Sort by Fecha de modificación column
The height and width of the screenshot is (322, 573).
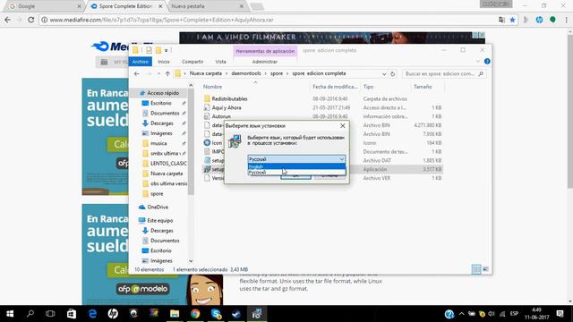[x=335, y=87]
